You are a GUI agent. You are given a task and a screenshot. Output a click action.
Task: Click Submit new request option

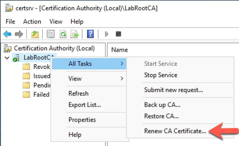174,90
